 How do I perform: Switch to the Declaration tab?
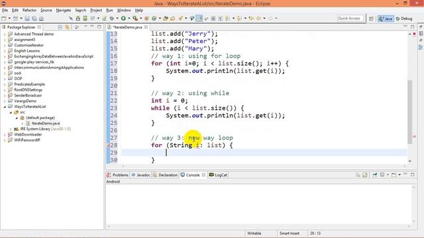165,175
